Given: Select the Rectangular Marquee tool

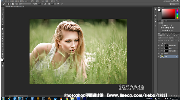Looking at the screenshot, I should point(2,12).
